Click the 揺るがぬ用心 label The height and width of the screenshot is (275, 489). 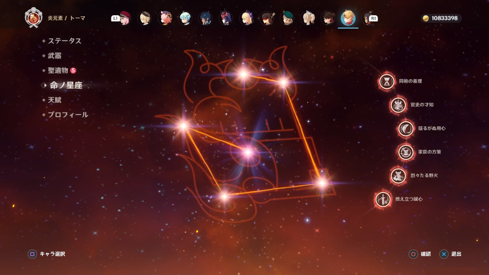tap(432, 128)
